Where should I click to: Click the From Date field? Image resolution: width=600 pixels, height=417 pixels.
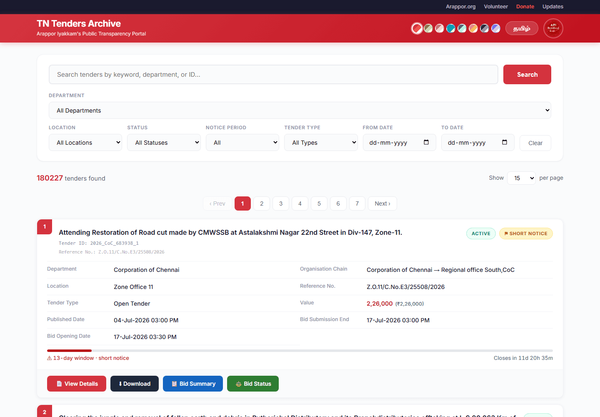click(x=399, y=143)
